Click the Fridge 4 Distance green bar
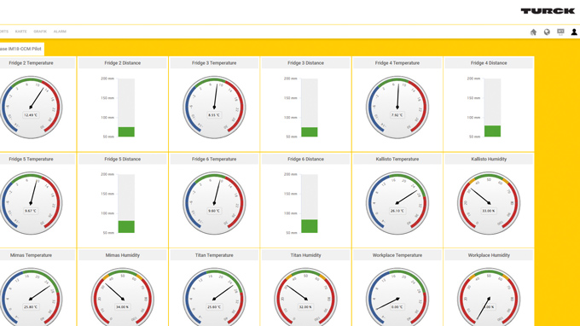 tap(492, 131)
